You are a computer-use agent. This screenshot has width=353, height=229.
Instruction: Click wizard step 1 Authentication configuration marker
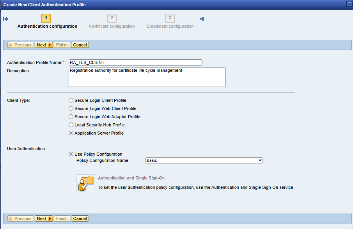tap(46, 18)
